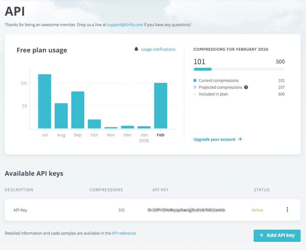Click the API Key description text in the row
This screenshot has width=306, height=250.
(20, 210)
